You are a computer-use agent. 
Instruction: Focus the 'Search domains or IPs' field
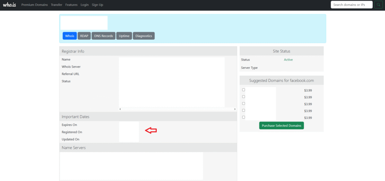pyautogui.click(x=352, y=5)
